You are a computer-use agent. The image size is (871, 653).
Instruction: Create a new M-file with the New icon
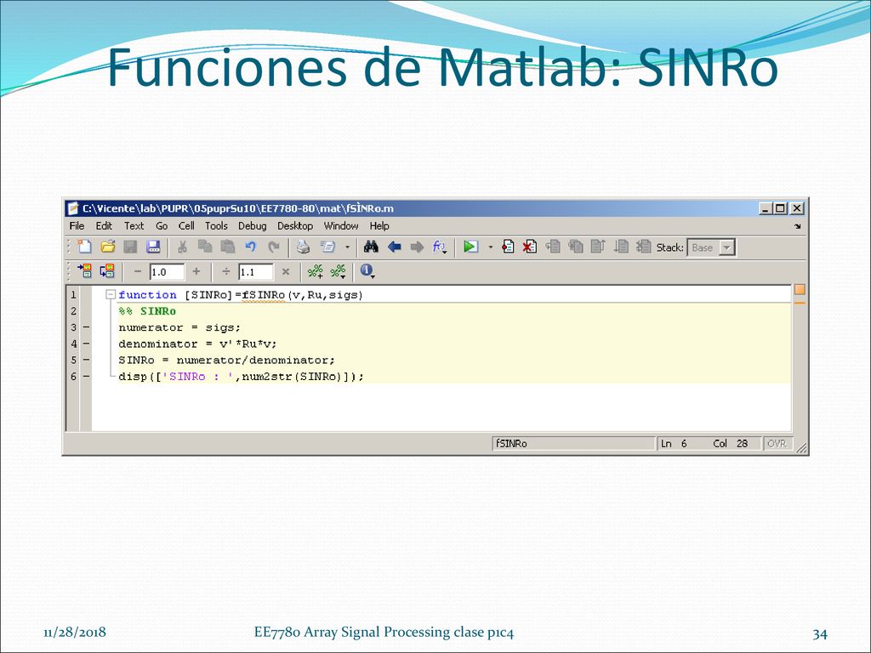click(x=84, y=247)
